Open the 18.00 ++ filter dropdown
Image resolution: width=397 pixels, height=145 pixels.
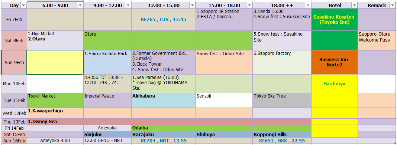[x=308, y=5]
